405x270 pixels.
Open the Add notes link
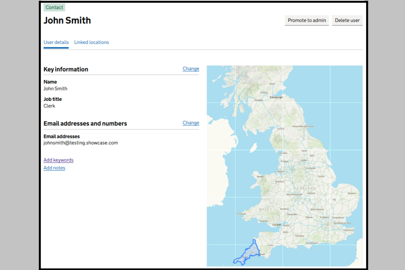point(54,168)
